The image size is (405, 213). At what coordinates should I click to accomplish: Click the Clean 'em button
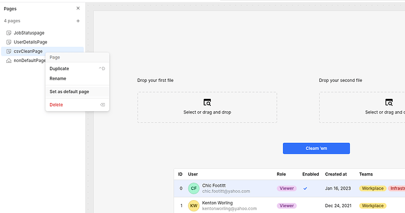tap(316, 149)
